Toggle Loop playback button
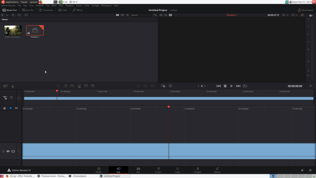 [x=245, y=86]
